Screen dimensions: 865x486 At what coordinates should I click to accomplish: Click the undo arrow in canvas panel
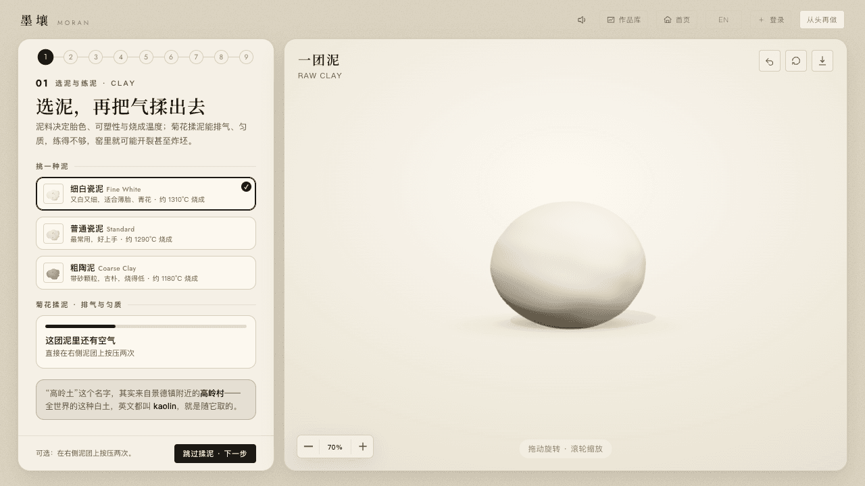(x=770, y=61)
